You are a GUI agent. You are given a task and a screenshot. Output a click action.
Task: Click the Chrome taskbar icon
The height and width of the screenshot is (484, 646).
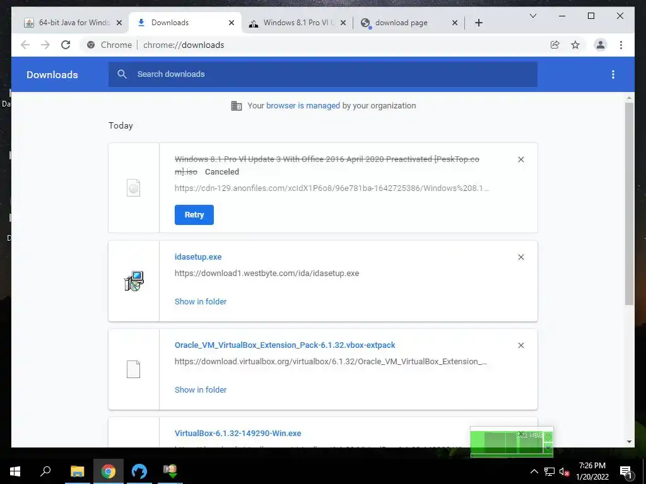pyautogui.click(x=109, y=471)
